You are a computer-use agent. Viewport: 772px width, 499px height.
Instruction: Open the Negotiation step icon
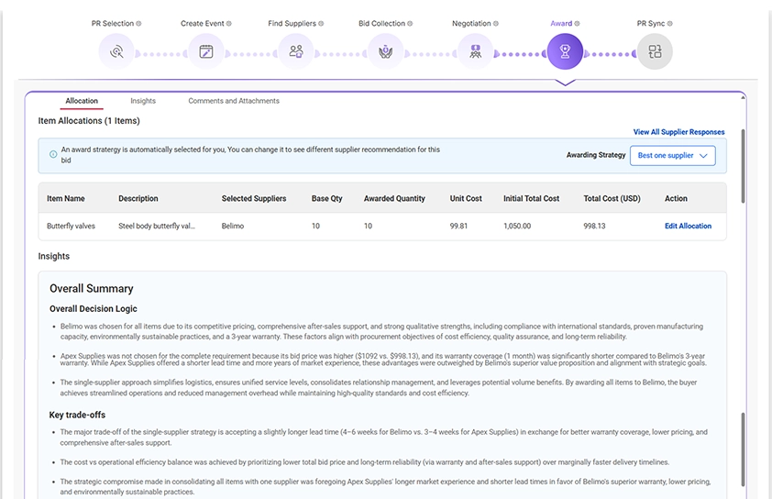click(475, 52)
